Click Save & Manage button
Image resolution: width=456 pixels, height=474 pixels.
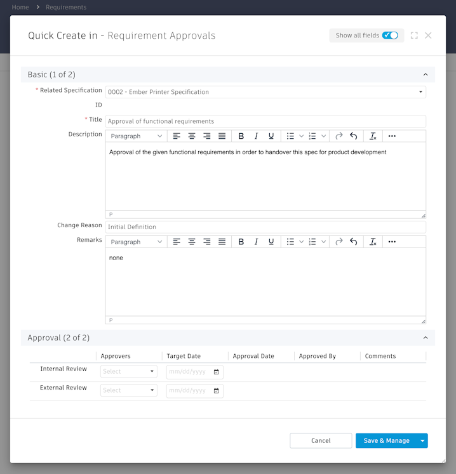(x=386, y=441)
